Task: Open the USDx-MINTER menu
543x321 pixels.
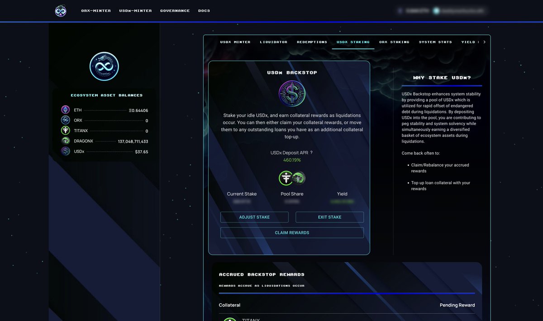Action: 135,11
